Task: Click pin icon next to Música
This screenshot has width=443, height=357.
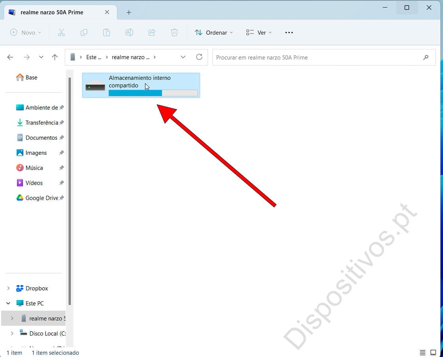Action: pos(61,168)
